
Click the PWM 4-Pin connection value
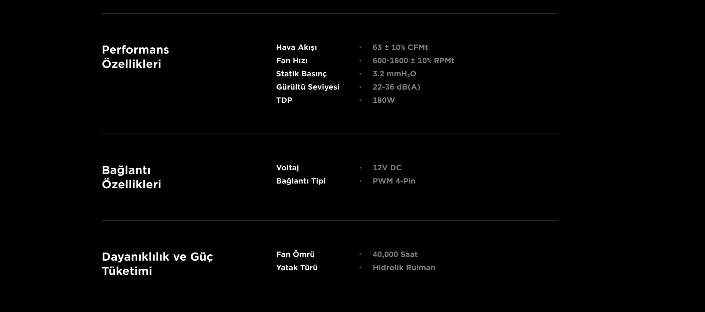coord(394,181)
